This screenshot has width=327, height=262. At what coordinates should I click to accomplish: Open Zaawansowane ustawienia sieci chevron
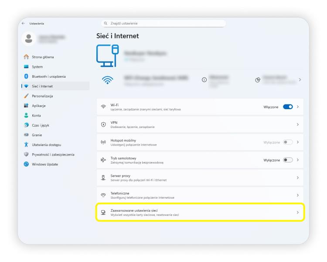(x=298, y=213)
